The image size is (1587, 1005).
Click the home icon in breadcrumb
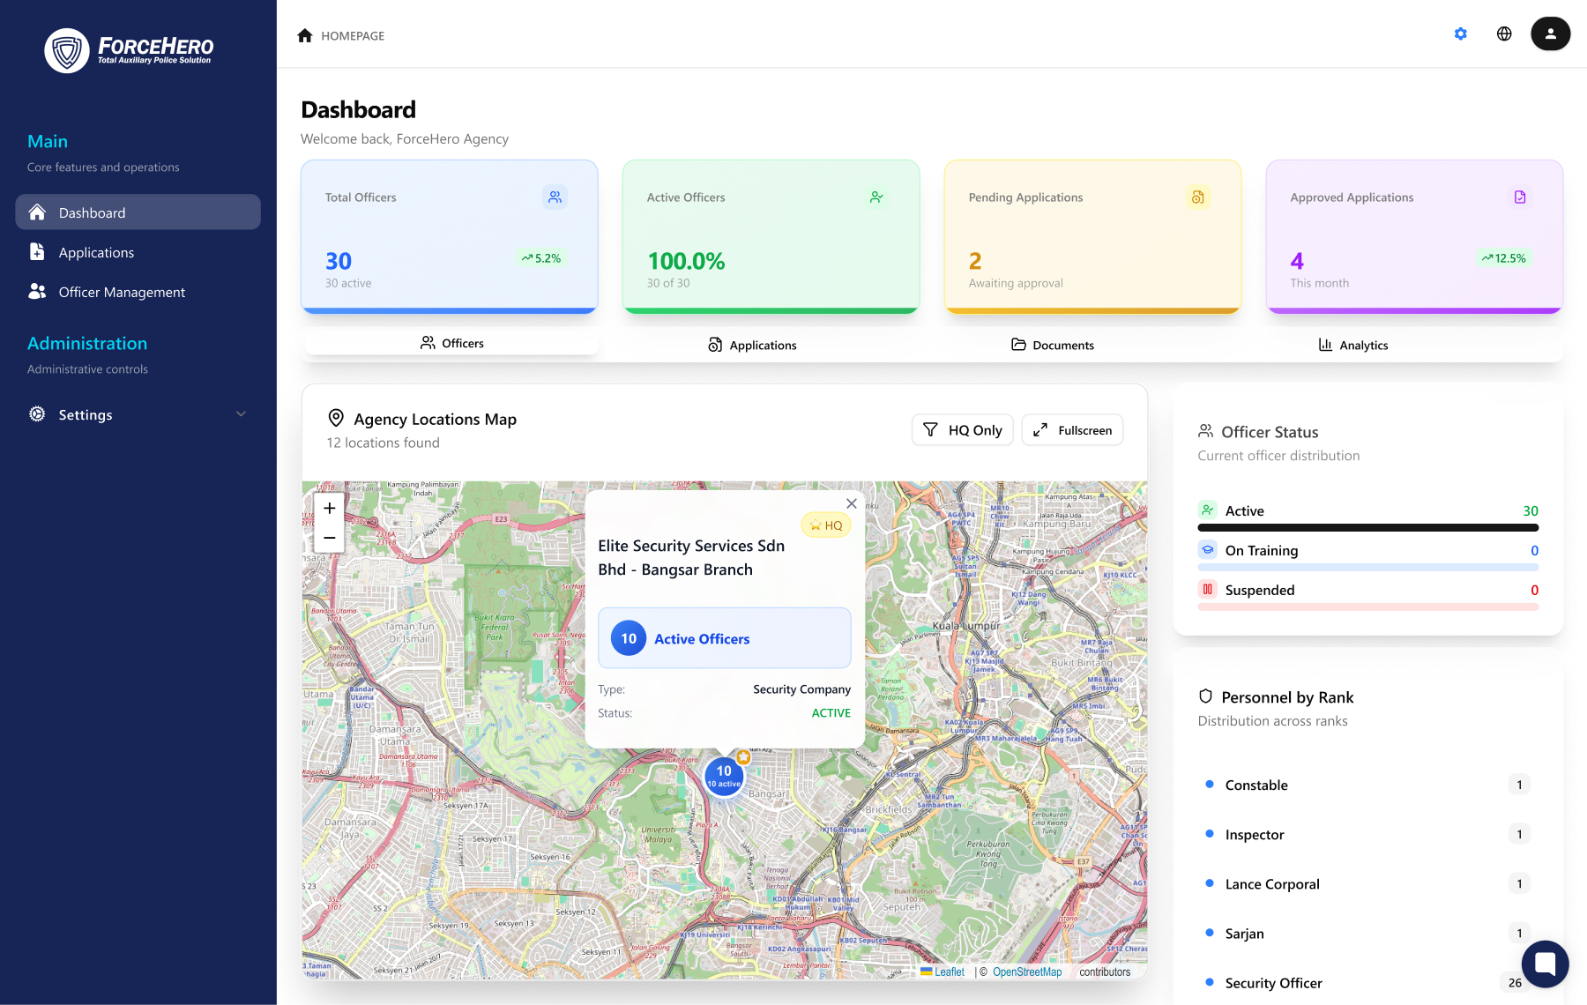305,36
